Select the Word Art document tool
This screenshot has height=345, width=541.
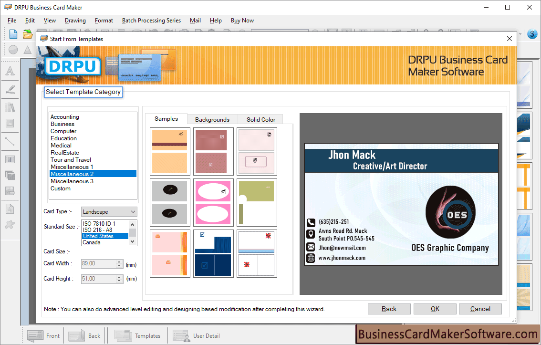coord(10,209)
